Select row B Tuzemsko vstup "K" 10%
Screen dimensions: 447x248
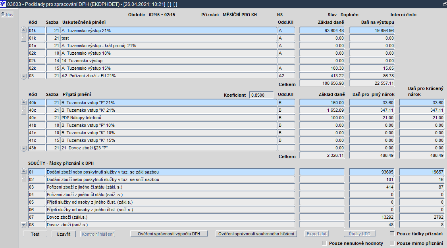169,133
